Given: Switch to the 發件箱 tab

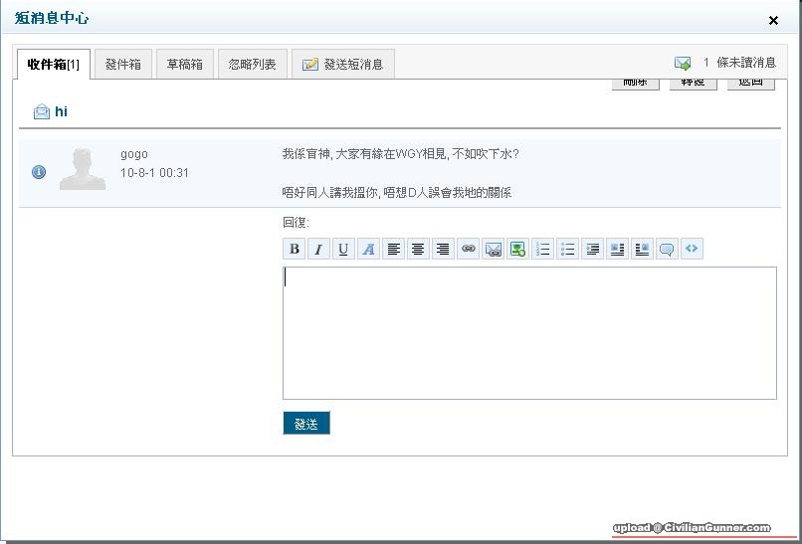Looking at the screenshot, I should (123, 65).
